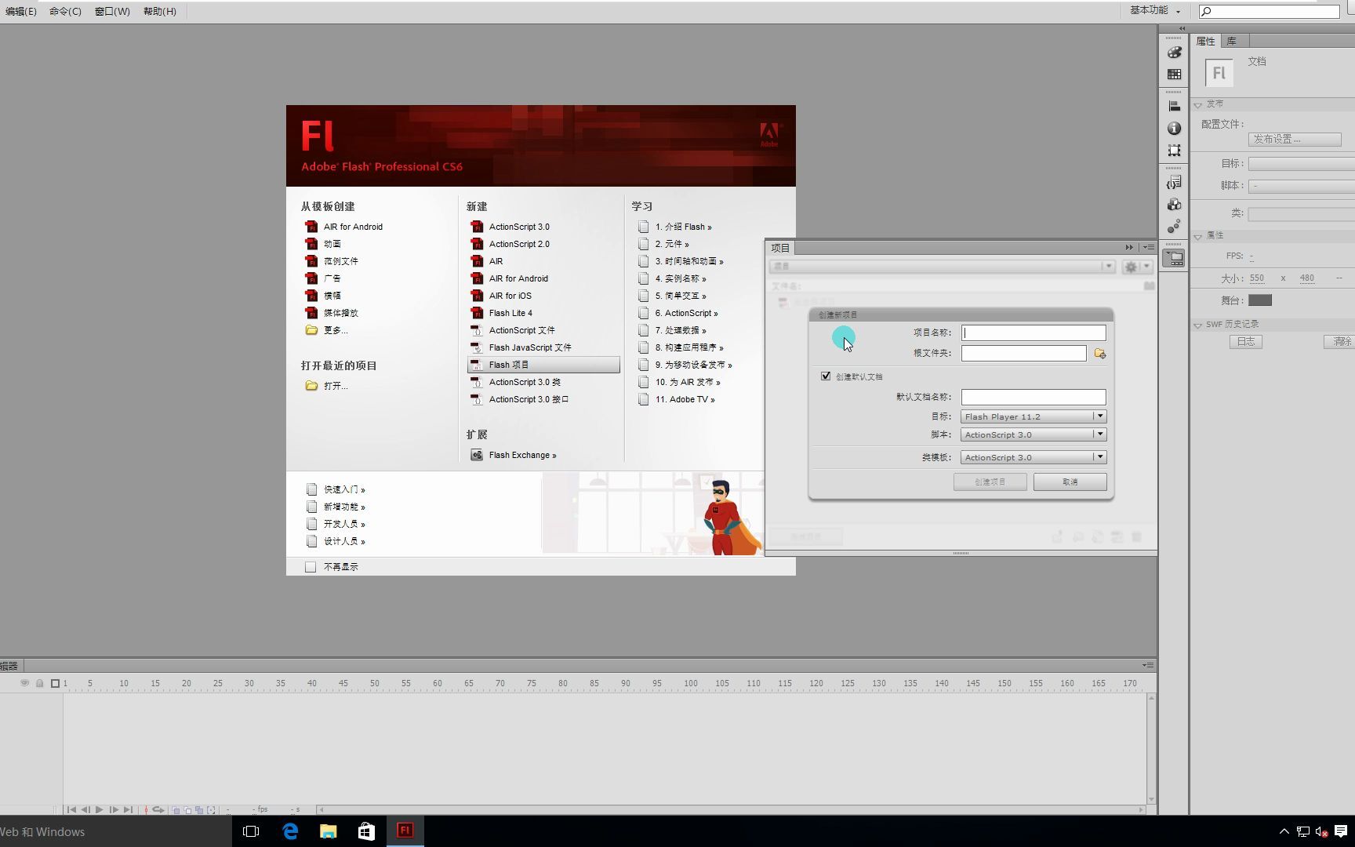Open the Info panel icon
1355x847 pixels.
coord(1174,128)
